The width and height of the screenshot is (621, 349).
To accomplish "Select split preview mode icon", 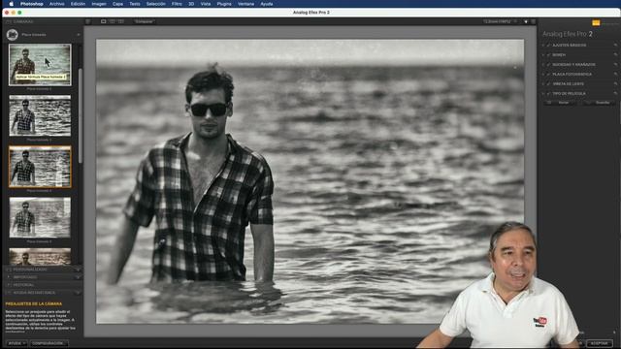I will [113, 21].
